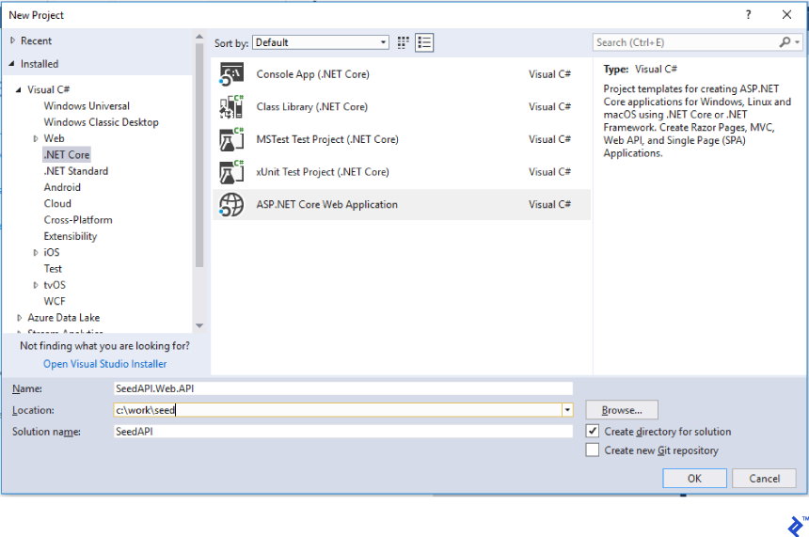
Task: Click the Browse... button
Action: tap(622, 410)
